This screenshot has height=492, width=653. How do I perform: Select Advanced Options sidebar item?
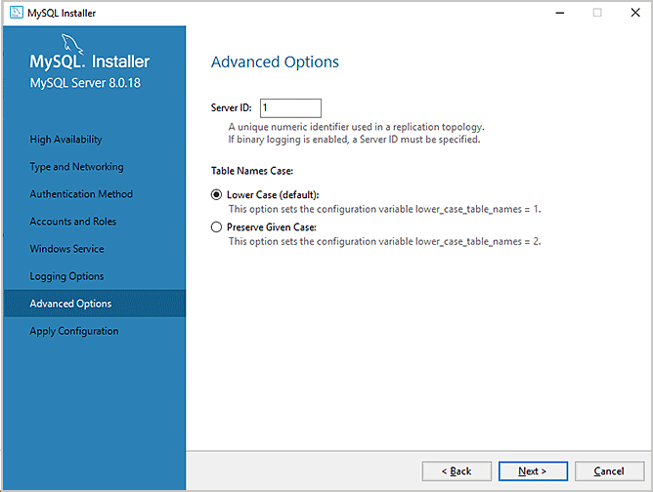click(x=95, y=304)
